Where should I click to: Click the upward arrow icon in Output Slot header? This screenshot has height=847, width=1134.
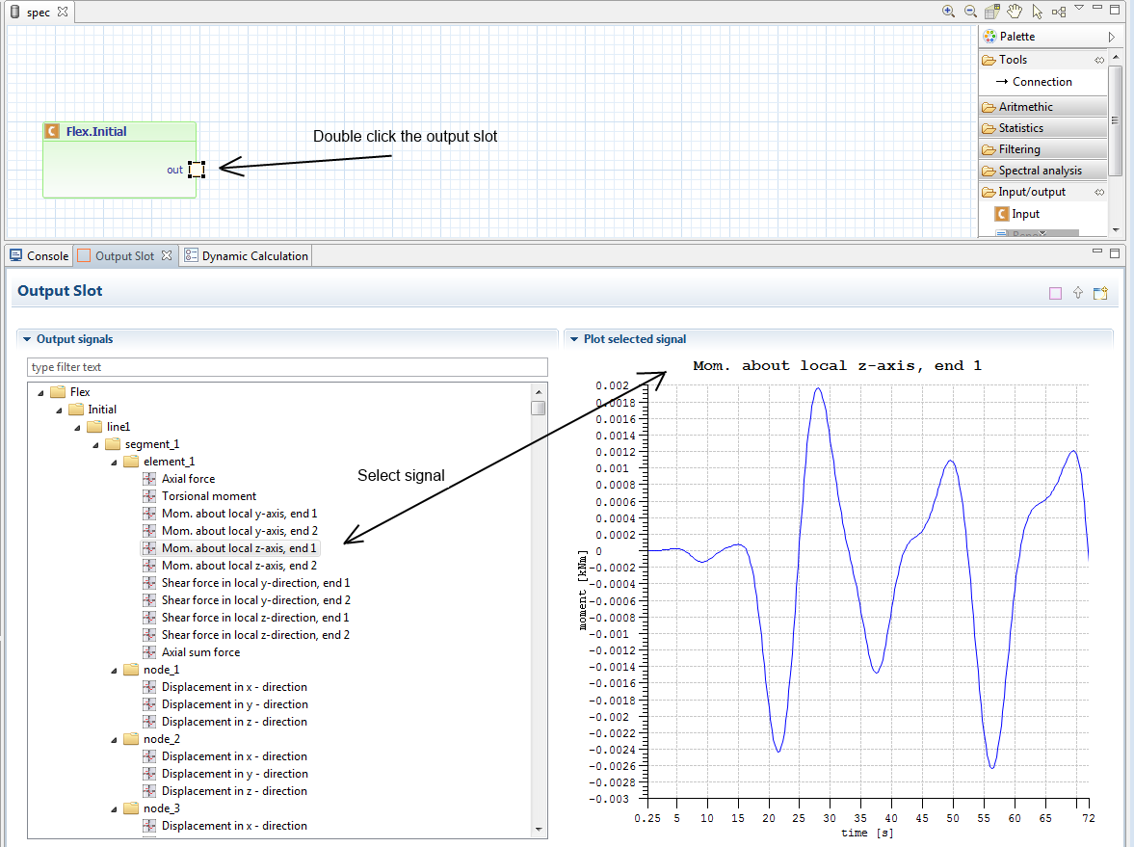tap(1078, 293)
